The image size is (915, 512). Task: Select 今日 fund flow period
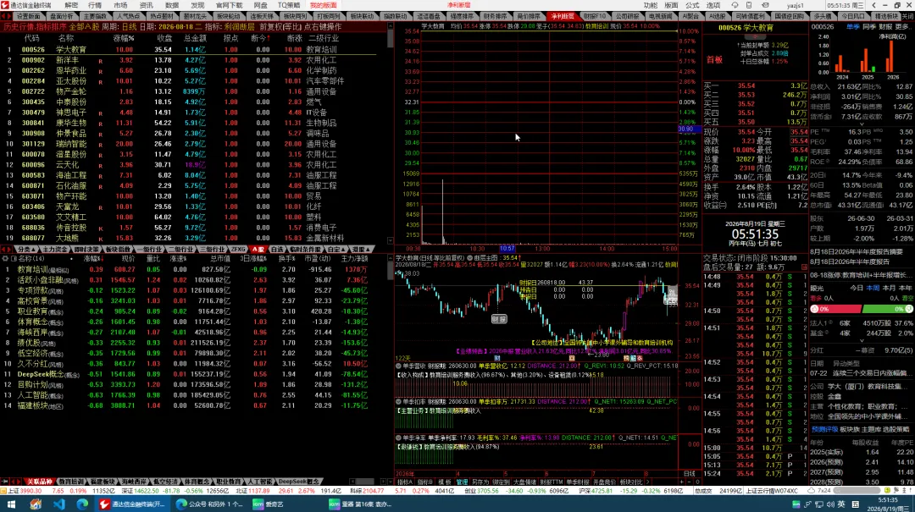coord(857,288)
